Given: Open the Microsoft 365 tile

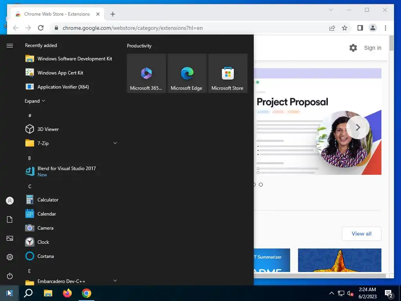Looking at the screenshot, I should click(146, 73).
